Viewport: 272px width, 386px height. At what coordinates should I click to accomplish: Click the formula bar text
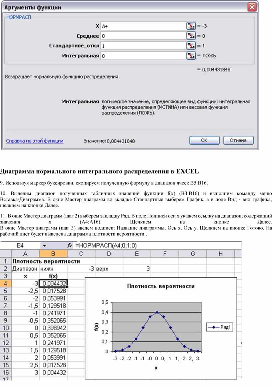click(106, 246)
